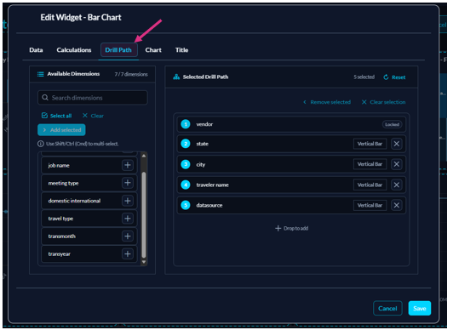Add travel type dimension via plus icon
This screenshot has width=453, height=330.
[x=128, y=219]
